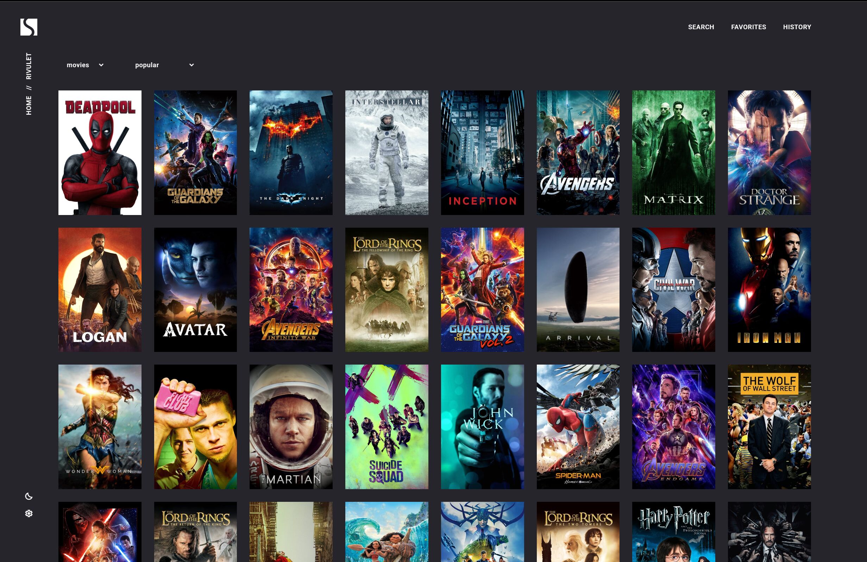Click the RIVULET breadcrumb label

[29, 66]
